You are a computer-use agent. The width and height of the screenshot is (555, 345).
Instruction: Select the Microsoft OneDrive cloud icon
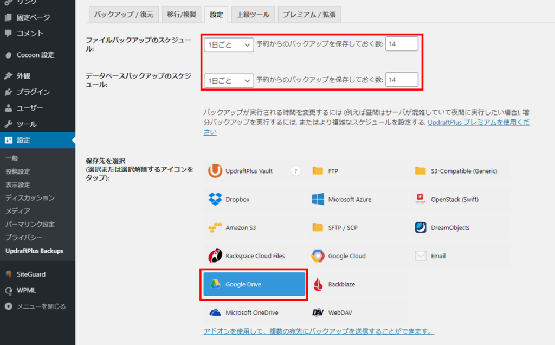point(215,312)
